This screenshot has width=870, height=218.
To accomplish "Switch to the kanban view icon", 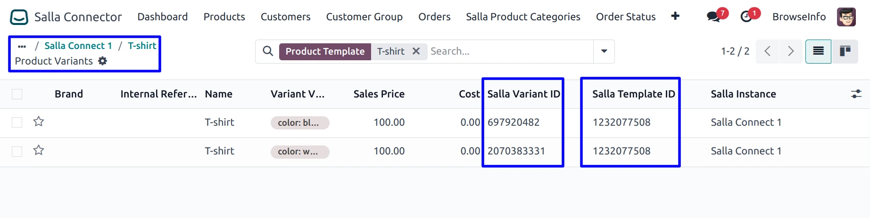I will 845,51.
